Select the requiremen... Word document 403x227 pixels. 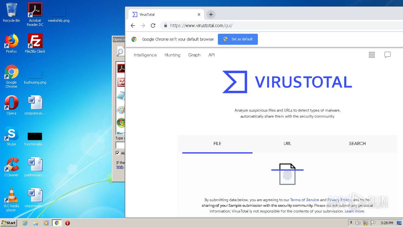[x=35, y=198]
